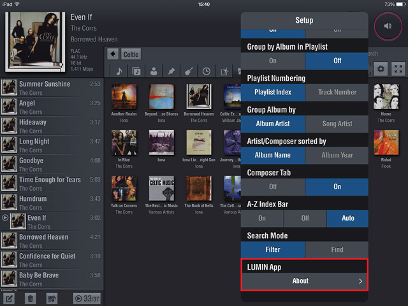Image resolution: width=408 pixels, height=306 pixels.
Task: Turn on Group by Album in Playlist
Action: click(273, 61)
